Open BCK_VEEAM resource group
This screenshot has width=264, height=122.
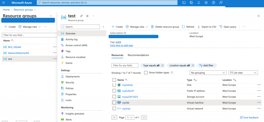14,47
